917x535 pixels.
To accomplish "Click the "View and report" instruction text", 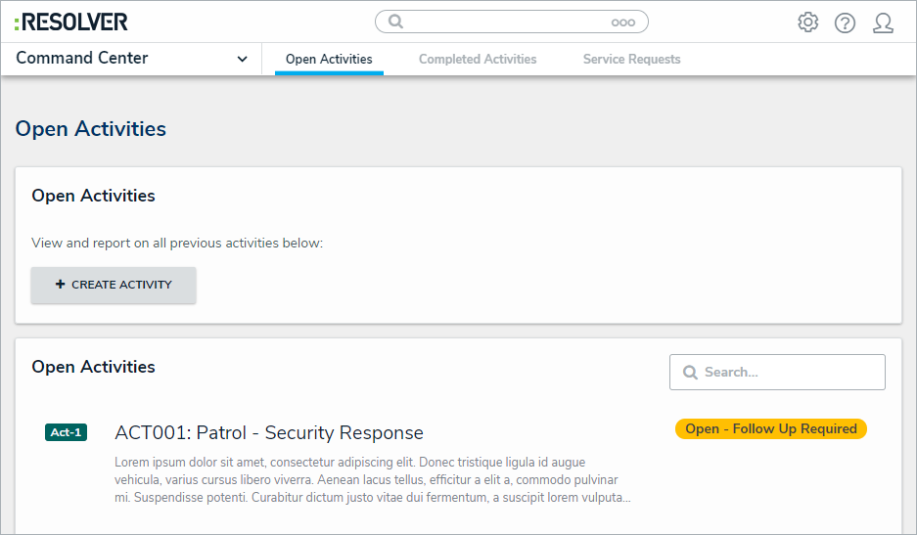I will click(x=177, y=243).
